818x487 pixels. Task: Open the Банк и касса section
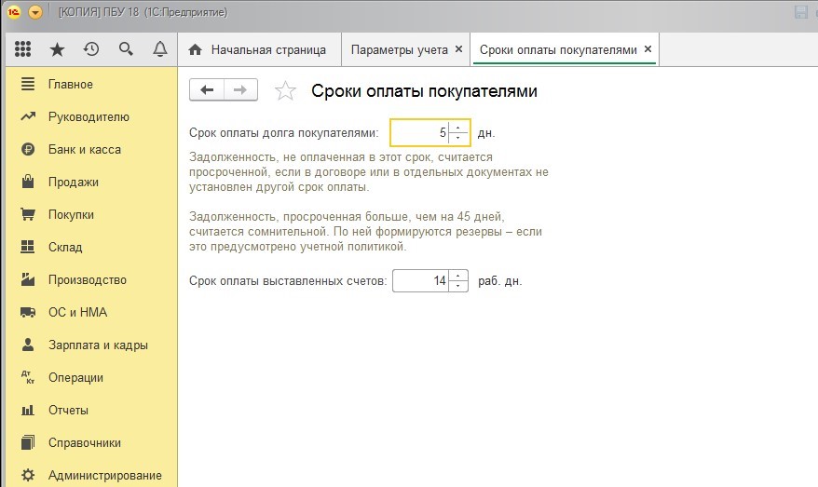click(x=84, y=150)
